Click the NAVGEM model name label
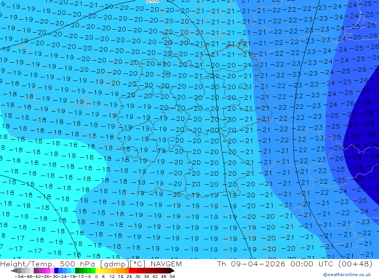 click(x=166, y=264)
